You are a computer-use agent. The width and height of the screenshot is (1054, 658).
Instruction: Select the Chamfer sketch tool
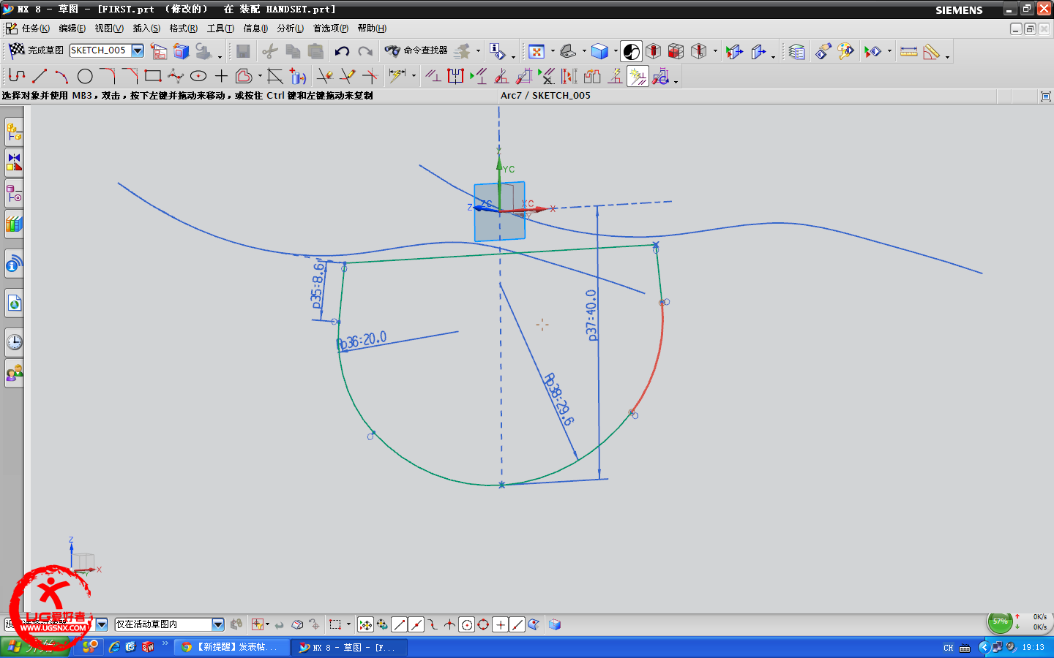click(130, 75)
